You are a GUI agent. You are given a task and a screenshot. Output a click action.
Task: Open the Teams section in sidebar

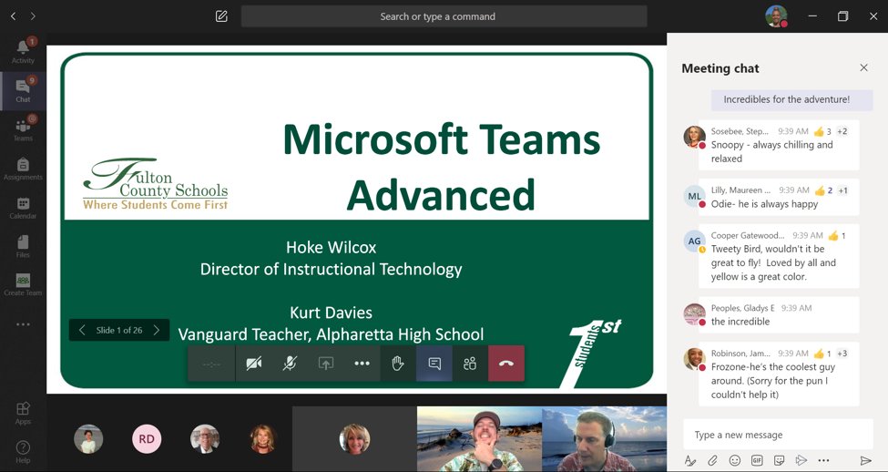coord(23,129)
